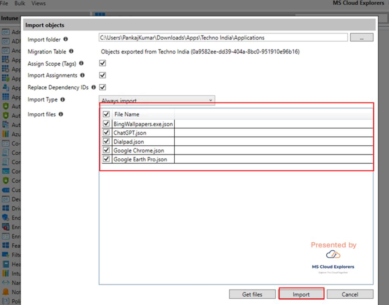The width and height of the screenshot is (389, 305).
Task: Uncheck the Google Chrome.json checkbox
Action: point(106,150)
